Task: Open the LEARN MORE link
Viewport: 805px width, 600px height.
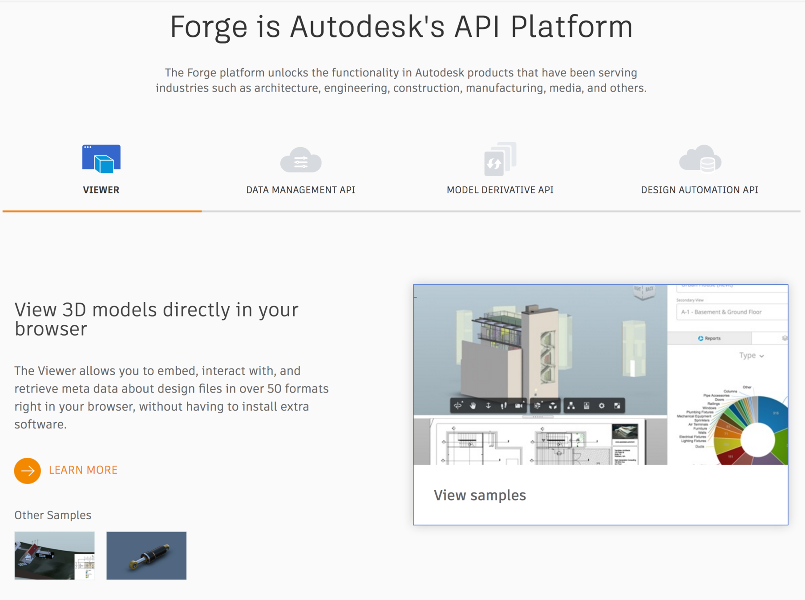Action: pos(83,470)
